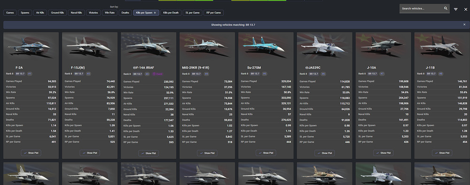
Task: Show Plot for F-14A IRIAF
Action: [149, 153]
